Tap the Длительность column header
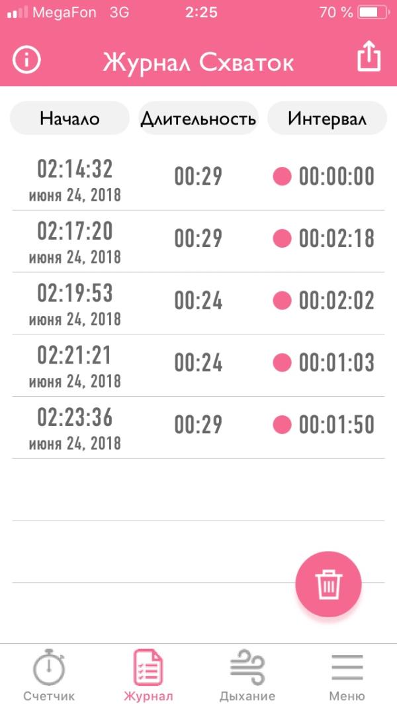397x704 pixels. (198, 119)
